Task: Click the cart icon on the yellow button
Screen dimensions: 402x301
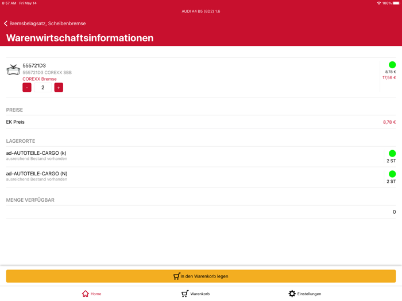Action: [x=177, y=276]
